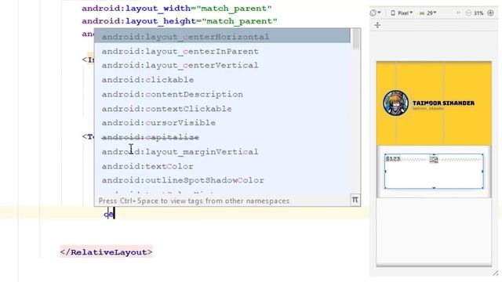The width and height of the screenshot is (502, 282).
Task: Click the $123 text in the preview
Action: (x=393, y=158)
